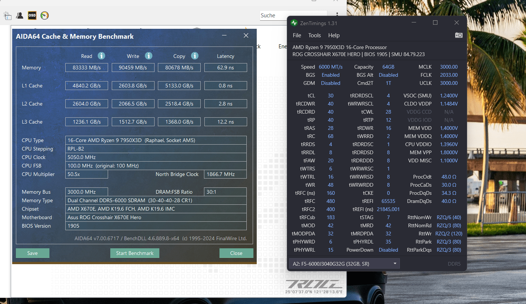Open the Help menu in ZenTimings
526x304 pixels.
334,35
